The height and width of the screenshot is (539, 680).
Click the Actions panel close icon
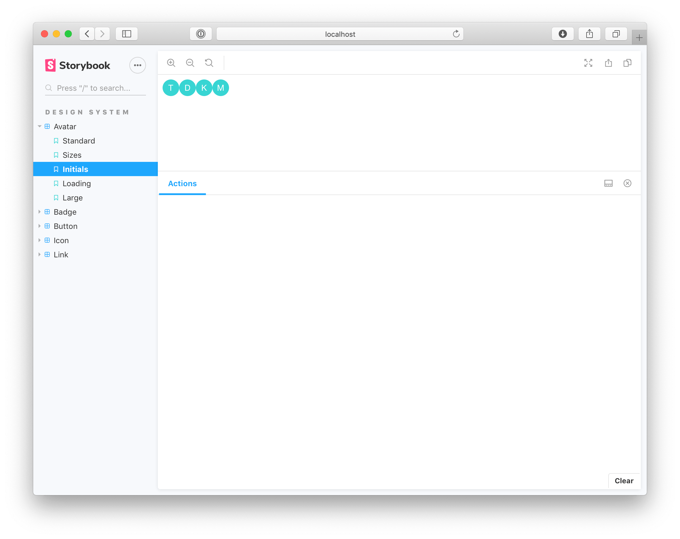pyautogui.click(x=627, y=183)
